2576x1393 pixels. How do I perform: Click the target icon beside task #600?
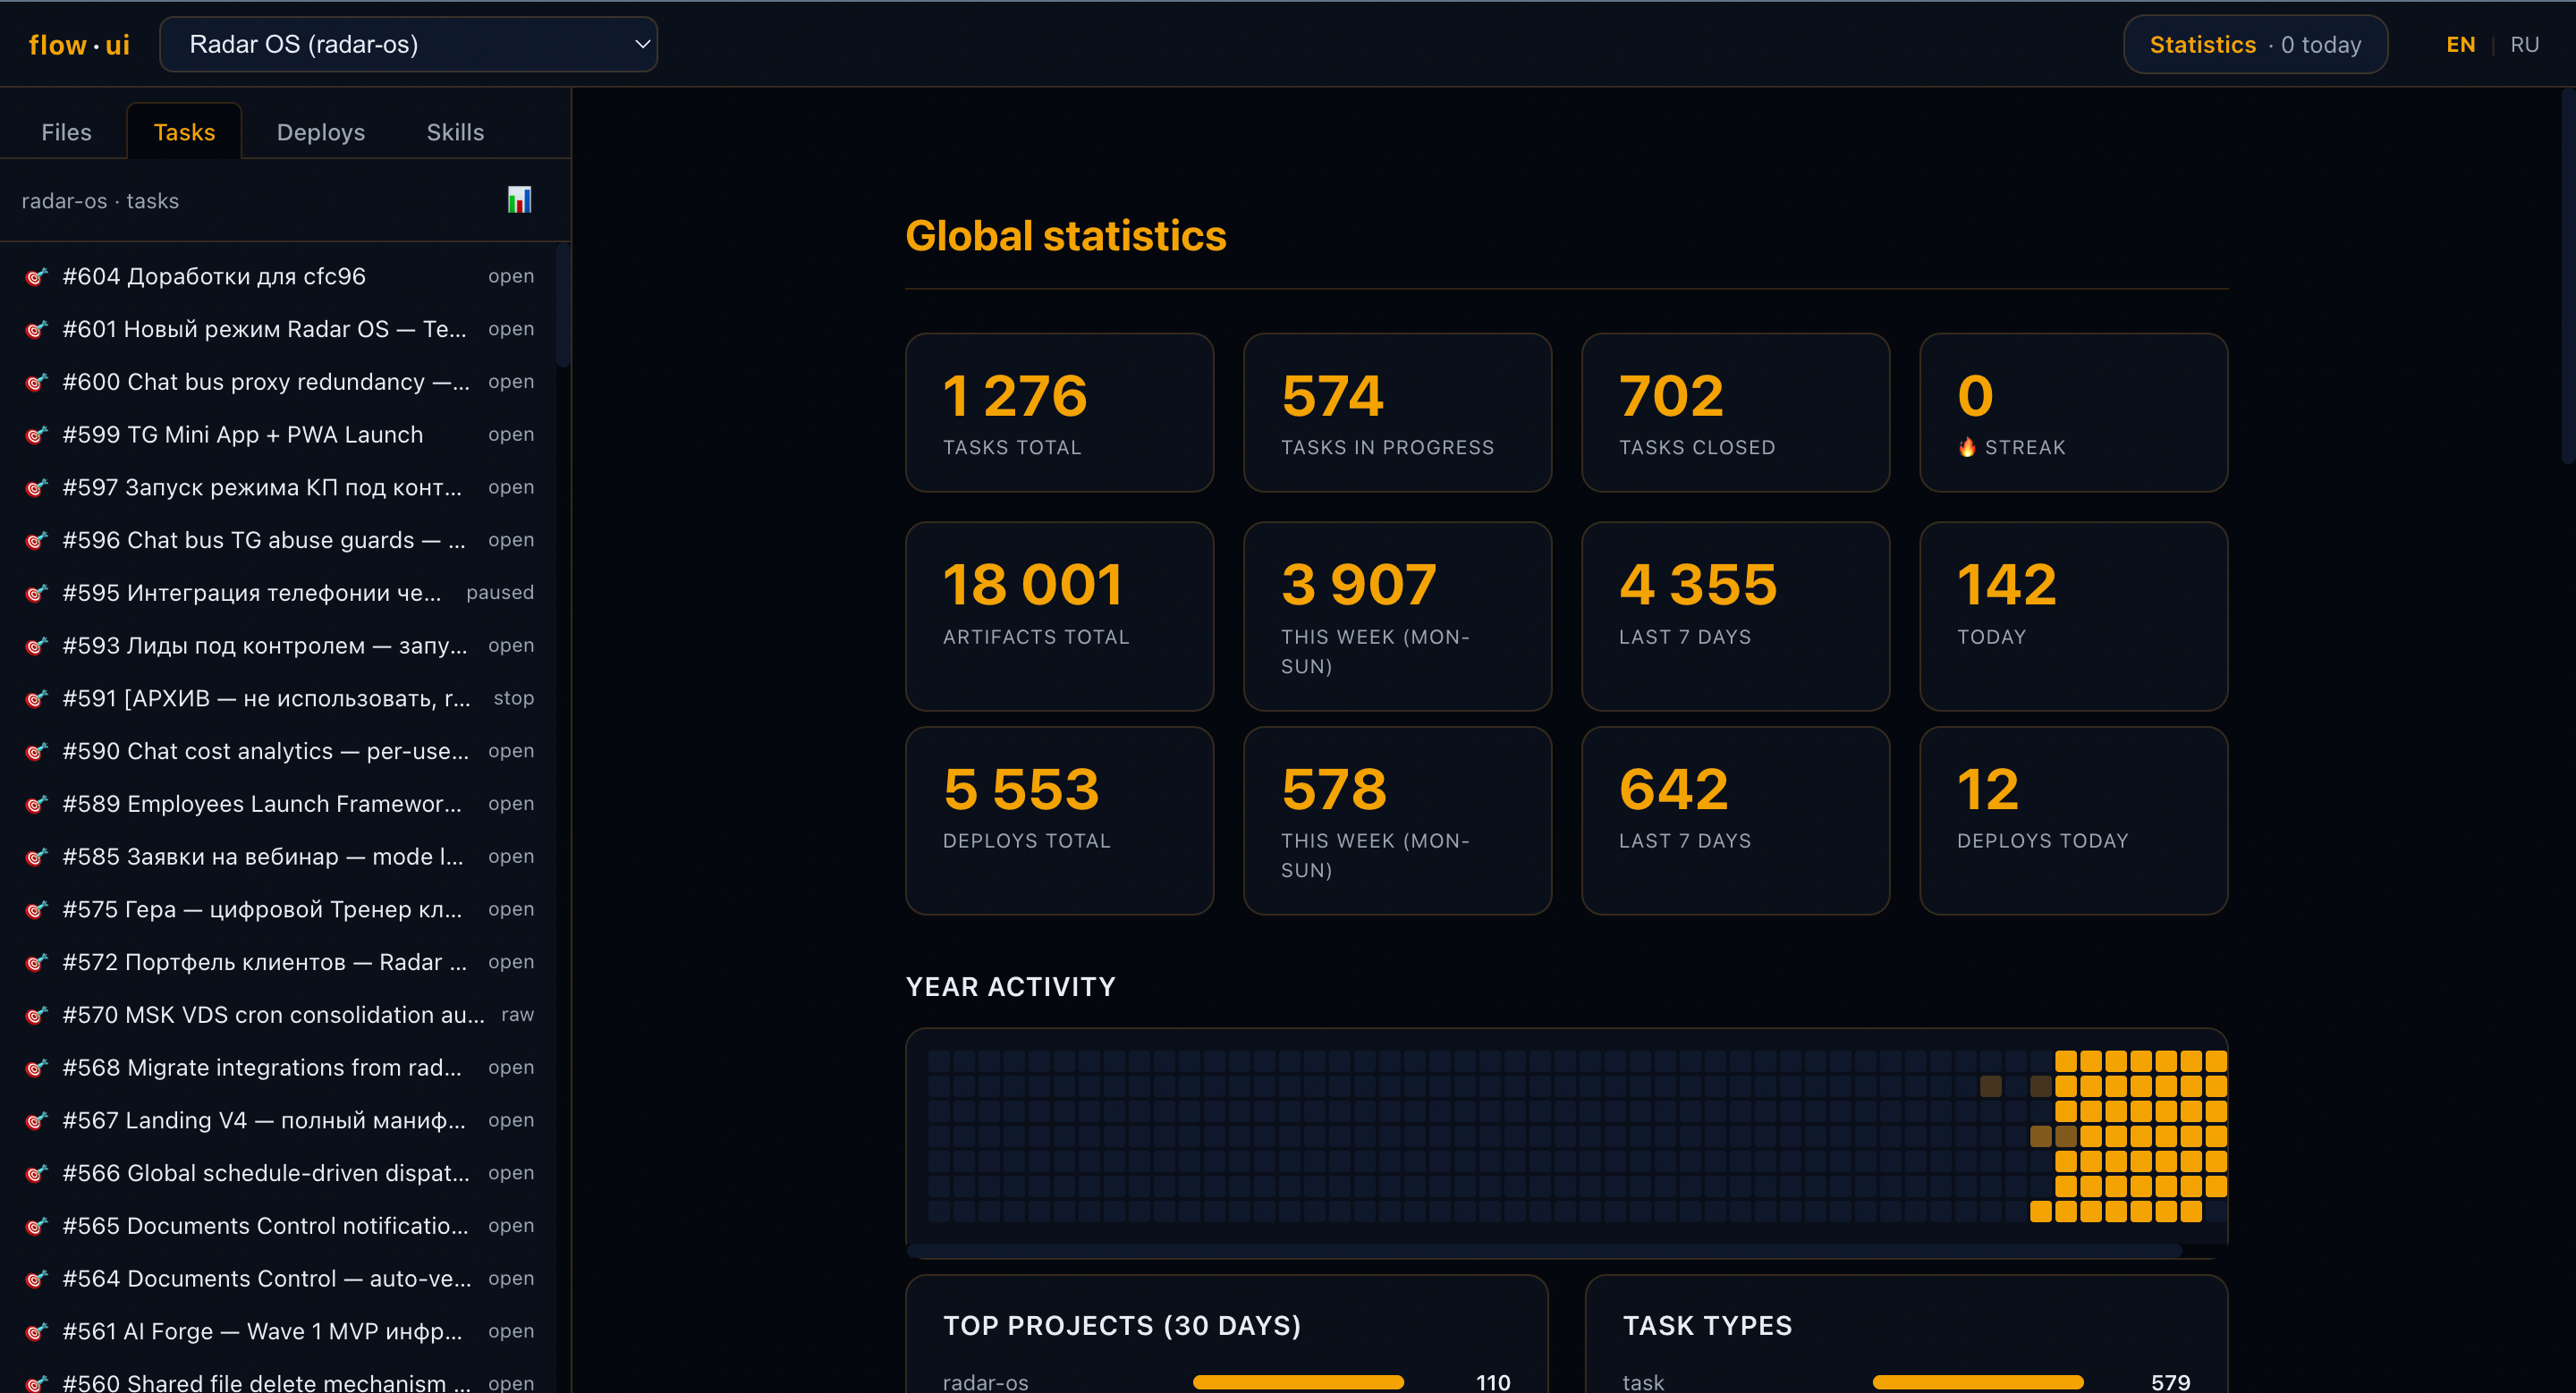[x=36, y=382]
